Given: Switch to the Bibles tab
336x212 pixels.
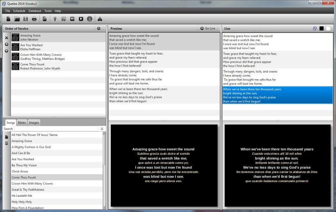Looking at the screenshot, I should tap(22, 123).
